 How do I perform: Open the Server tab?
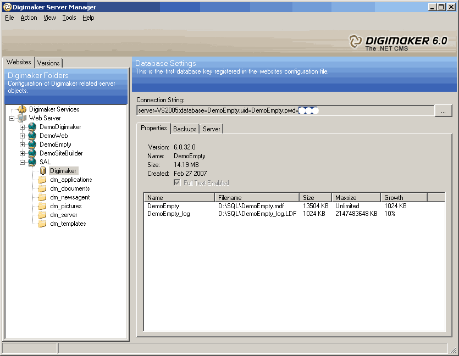[211, 129]
